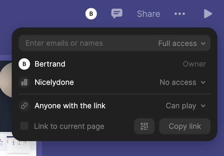This screenshot has width=224, height=156.
Task: Click the Nicelydone building icon
Action: 24,82
